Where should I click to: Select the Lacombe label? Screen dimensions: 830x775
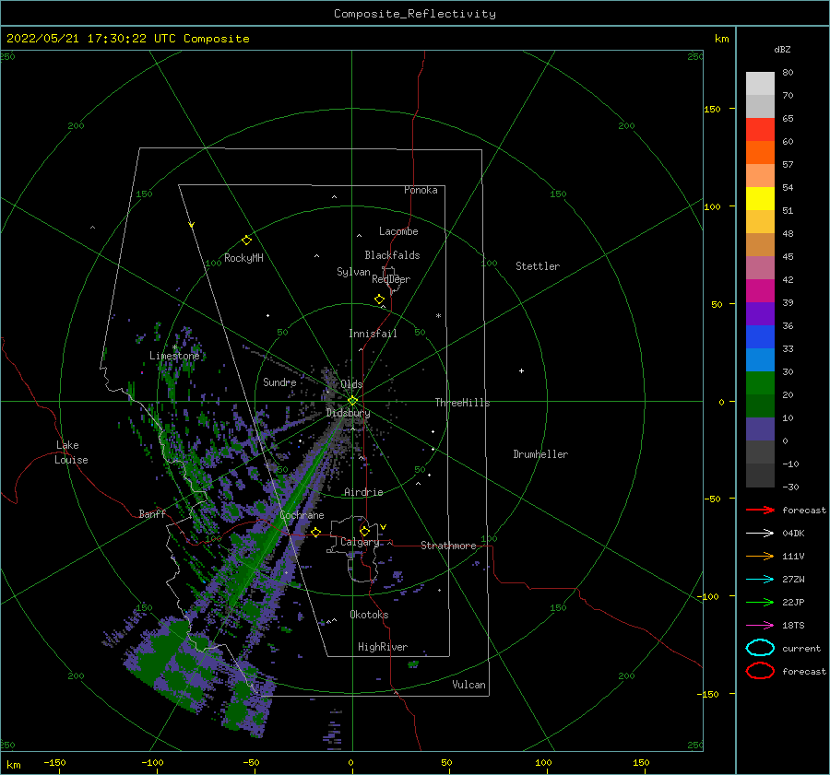click(x=398, y=231)
